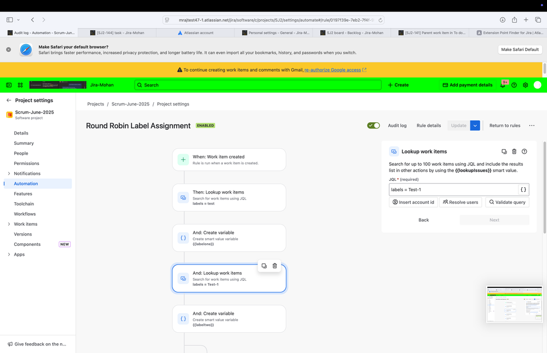Click Resolve users button
Image resolution: width=547 pixels, height=353 pixels.
coord(460,202)
